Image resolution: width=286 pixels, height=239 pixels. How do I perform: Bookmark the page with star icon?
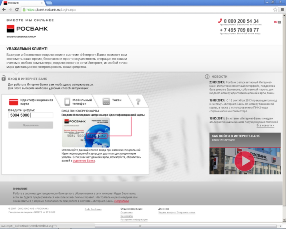click(275, 10)
